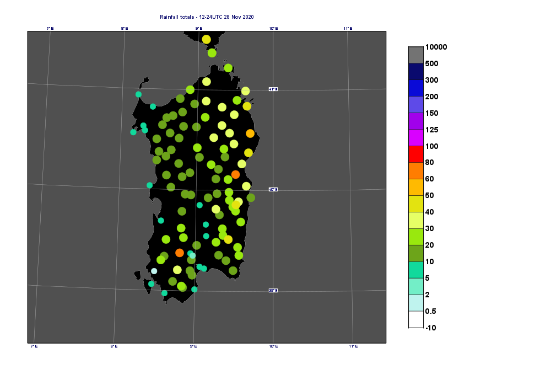Click the '7°E' label above the map

(x=50, y=29)
